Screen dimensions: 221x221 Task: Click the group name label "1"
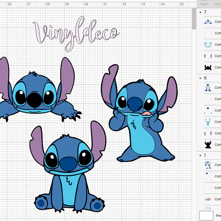pyautogui.click(x=205, y=155)
